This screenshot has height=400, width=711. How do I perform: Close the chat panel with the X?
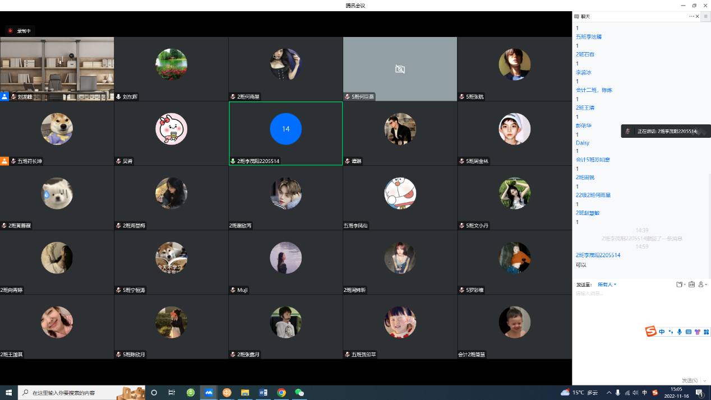coord(698,16)
